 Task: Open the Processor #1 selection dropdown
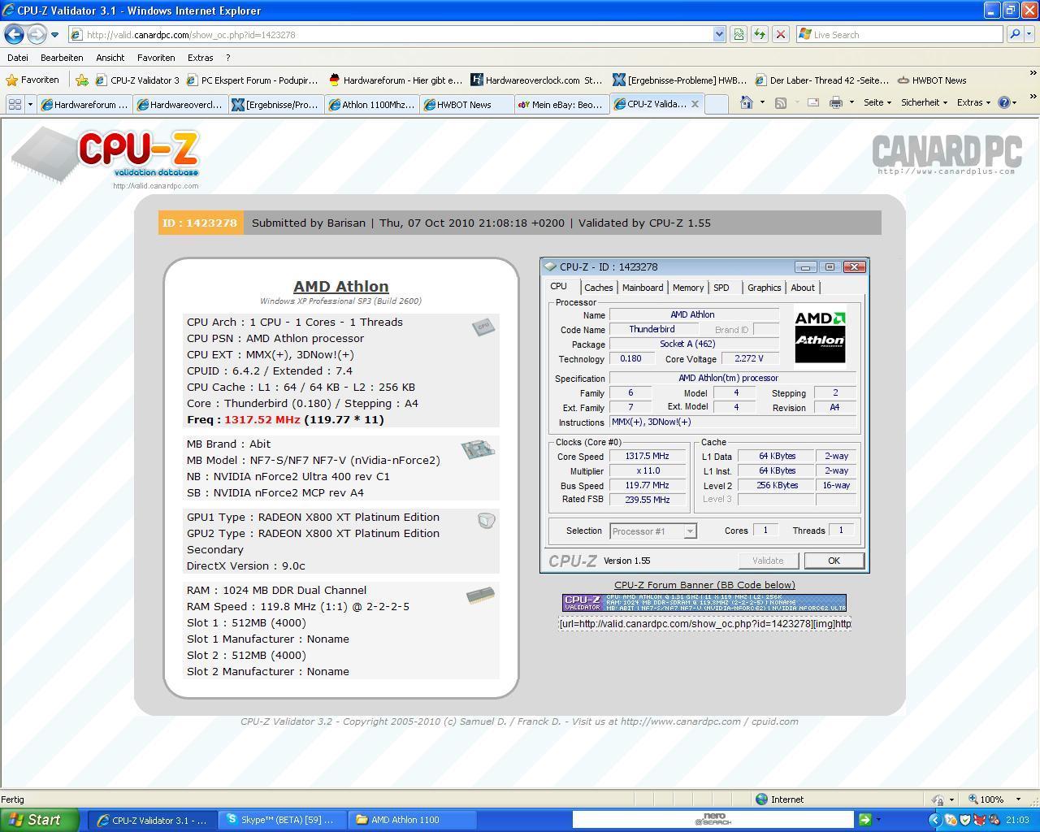(x=652, y=531)
